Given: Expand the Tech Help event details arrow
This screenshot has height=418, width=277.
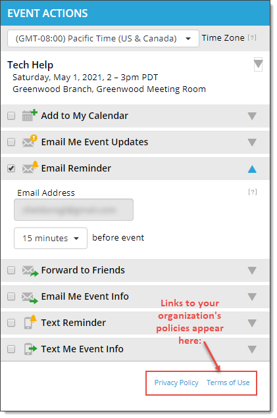Looking at the screenshot, I should click(258, 64).
